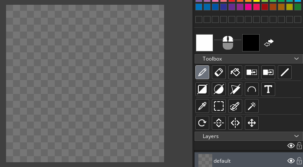Select the Line tool
The height and width of the screenshot is (167, 303).
(x=285, y=72)
